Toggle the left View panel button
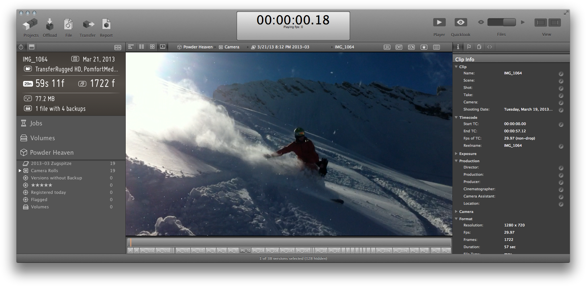Image resolution: width=586 pixels, height=286 pixels. [540, 22]
